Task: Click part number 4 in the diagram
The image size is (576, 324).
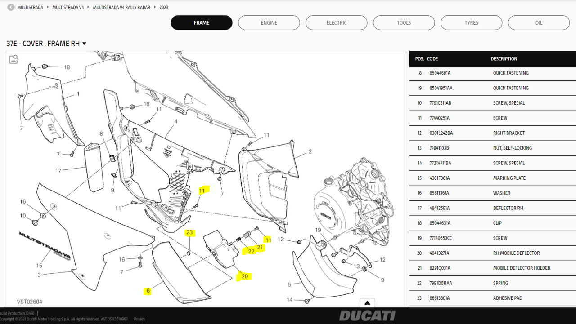Action: (175, 122)
